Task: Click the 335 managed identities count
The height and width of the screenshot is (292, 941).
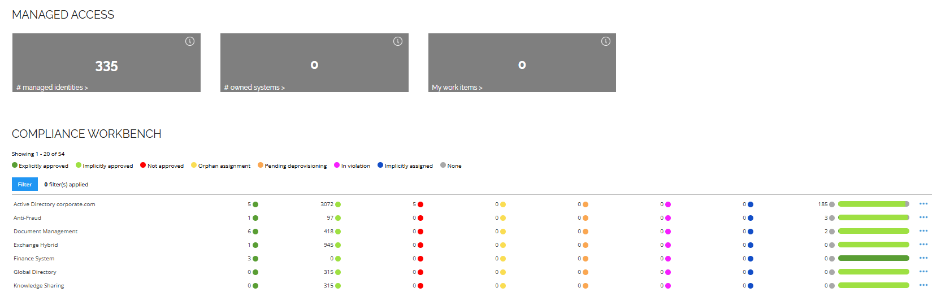Action: (x=106, y=66)
